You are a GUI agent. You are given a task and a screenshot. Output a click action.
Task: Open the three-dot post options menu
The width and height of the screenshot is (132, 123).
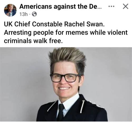[111, 6]
